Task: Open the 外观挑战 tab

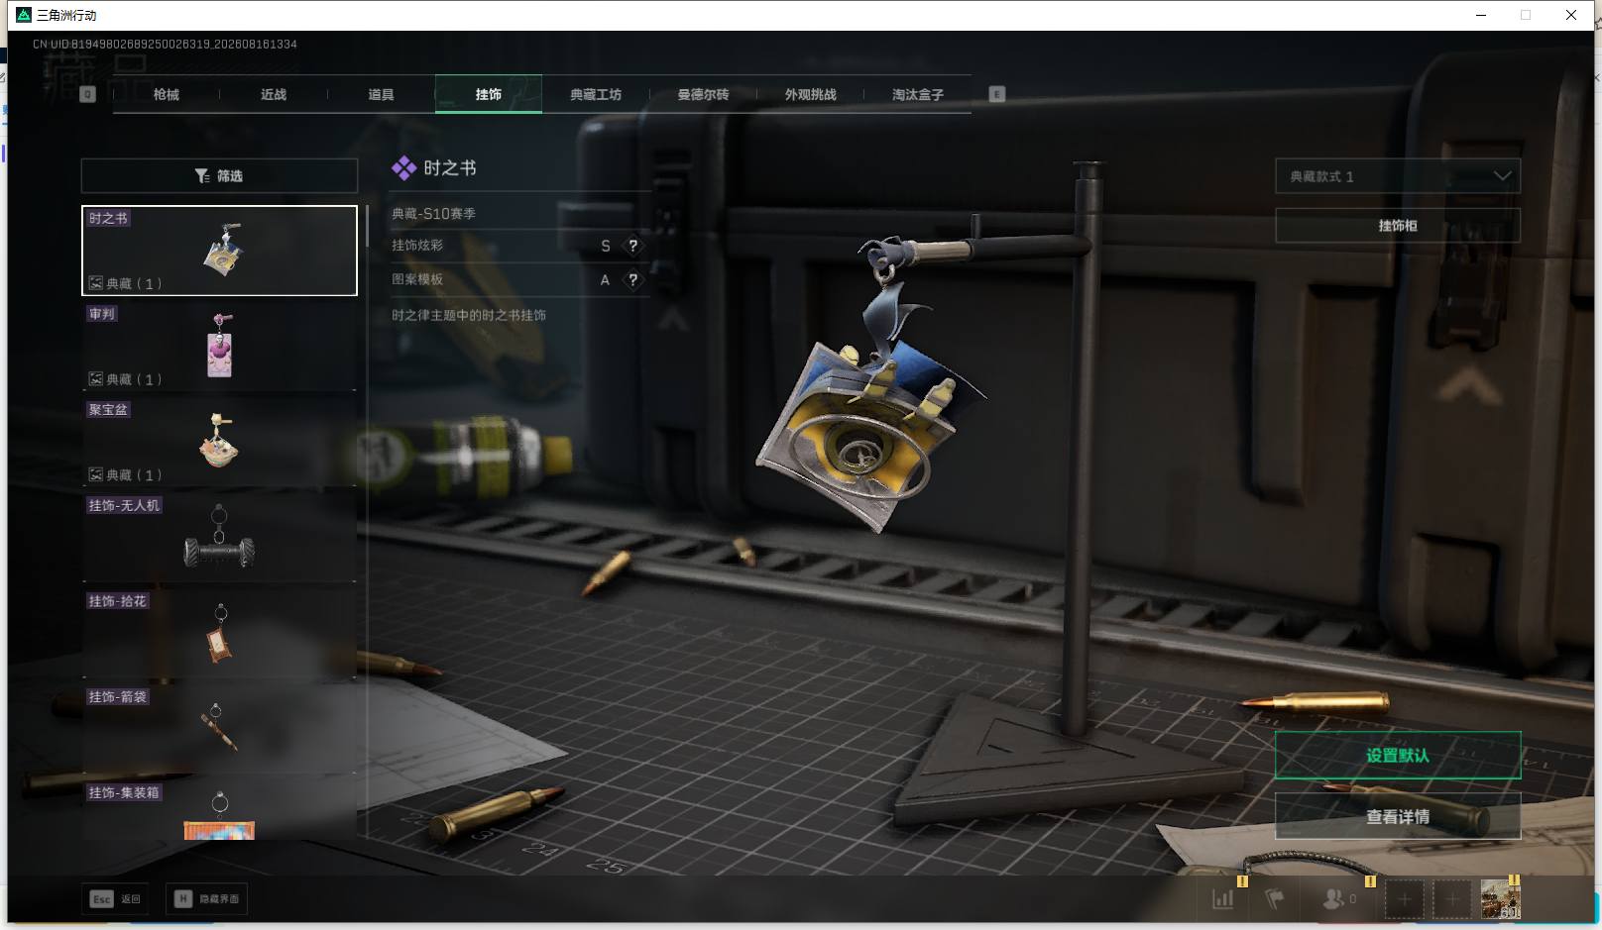Action: [811, 94]
